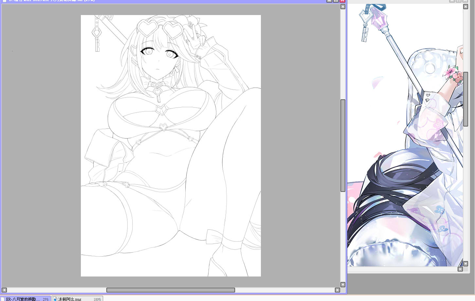This screenshot has height=301, width=475.
Task: Click the vertical scrollbar thumb of the colored image window
Action: click(466, 99)
